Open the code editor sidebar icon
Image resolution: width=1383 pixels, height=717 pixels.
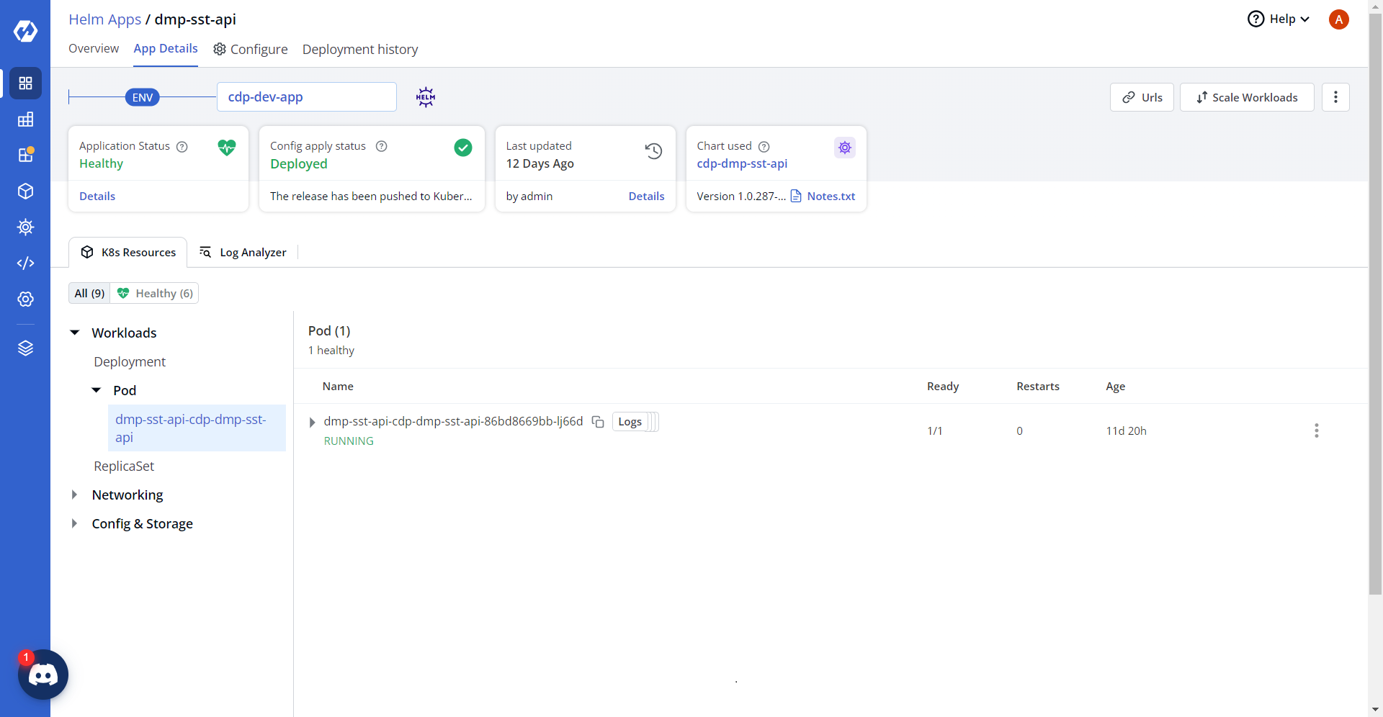tap(25, 263)
